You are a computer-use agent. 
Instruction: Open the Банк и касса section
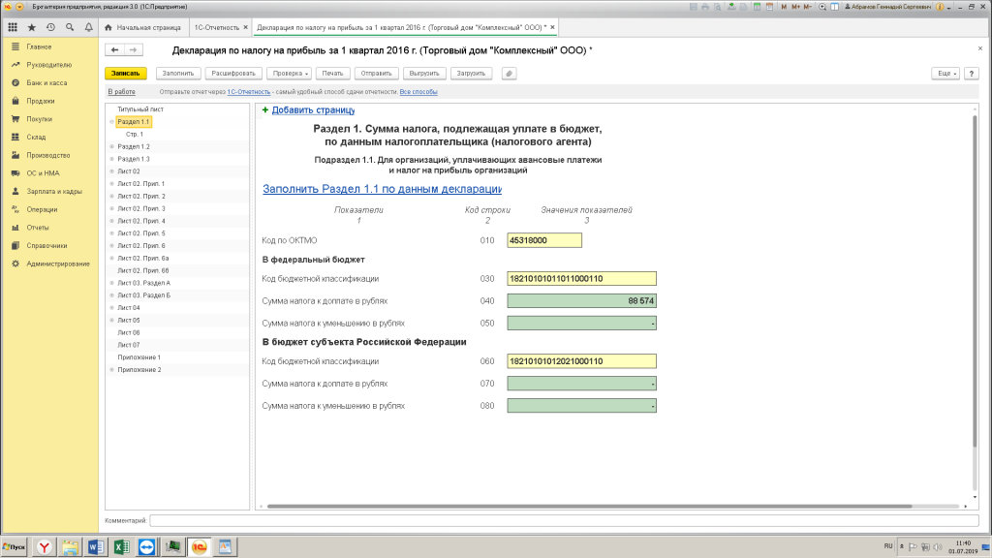click(46, 83)
